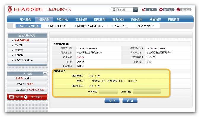Open 在线客服 online support

coord(167,9)
